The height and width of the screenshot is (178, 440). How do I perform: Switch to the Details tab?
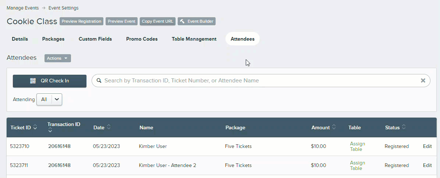[20, 39]
